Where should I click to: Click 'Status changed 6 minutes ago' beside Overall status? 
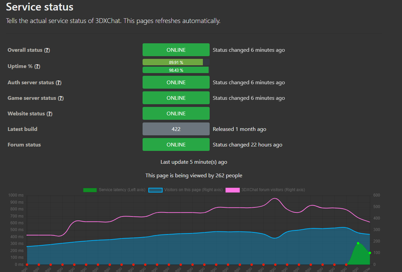[249, 50]
